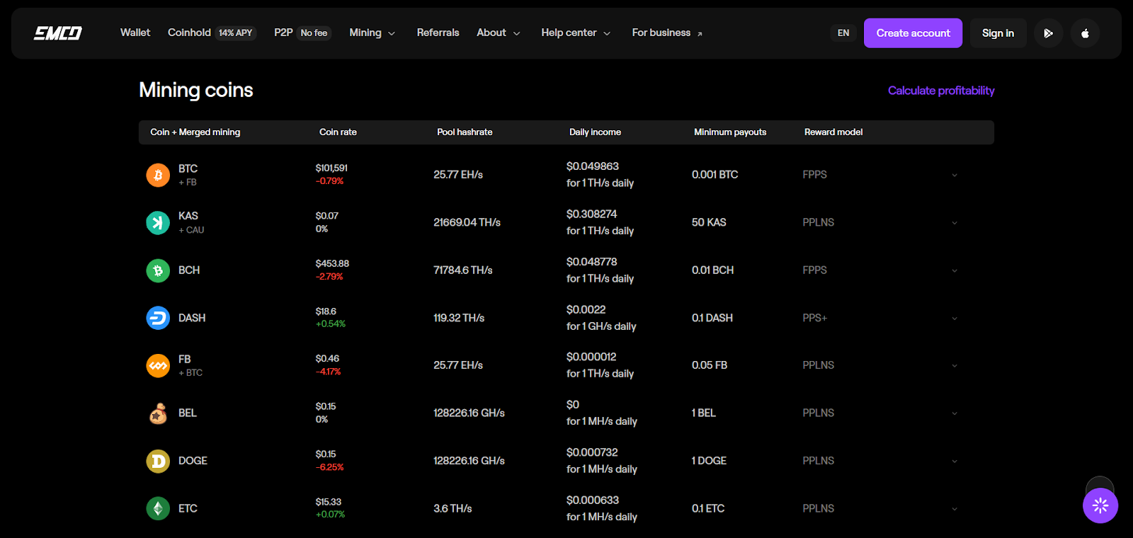Click the 0.05 FB minimum payout
The width and height of the screenshot is (1133, 538).
(710, 365)
